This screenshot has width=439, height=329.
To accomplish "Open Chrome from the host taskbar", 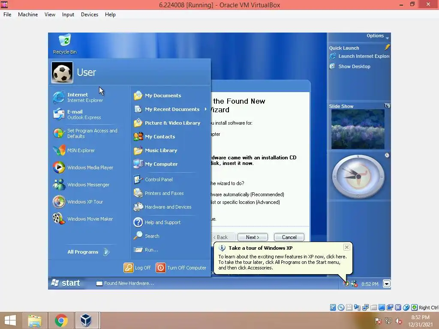I will tap(61, 320).
